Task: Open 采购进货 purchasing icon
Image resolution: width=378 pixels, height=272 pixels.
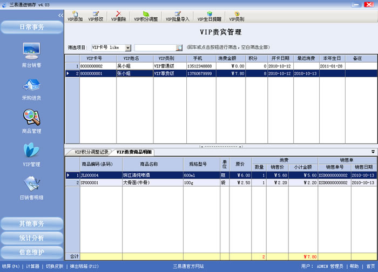Action: [31, 89]
